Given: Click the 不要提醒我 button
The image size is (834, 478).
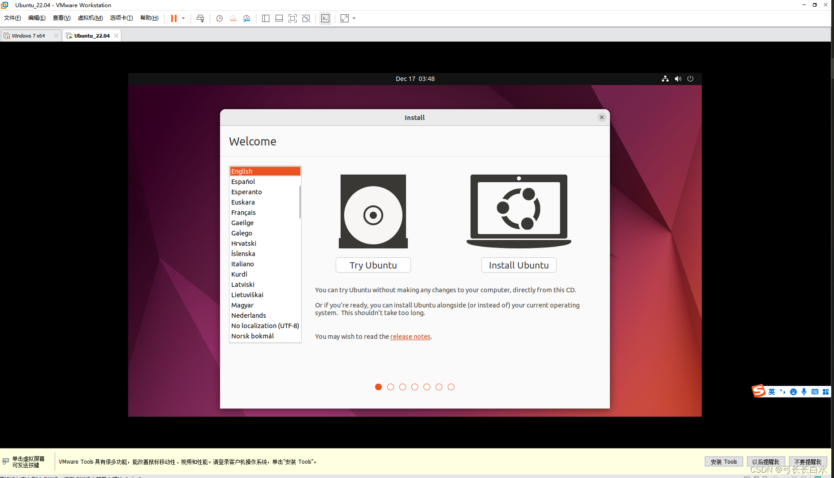Looking at the screenshot, I should [x=808, y=461].
